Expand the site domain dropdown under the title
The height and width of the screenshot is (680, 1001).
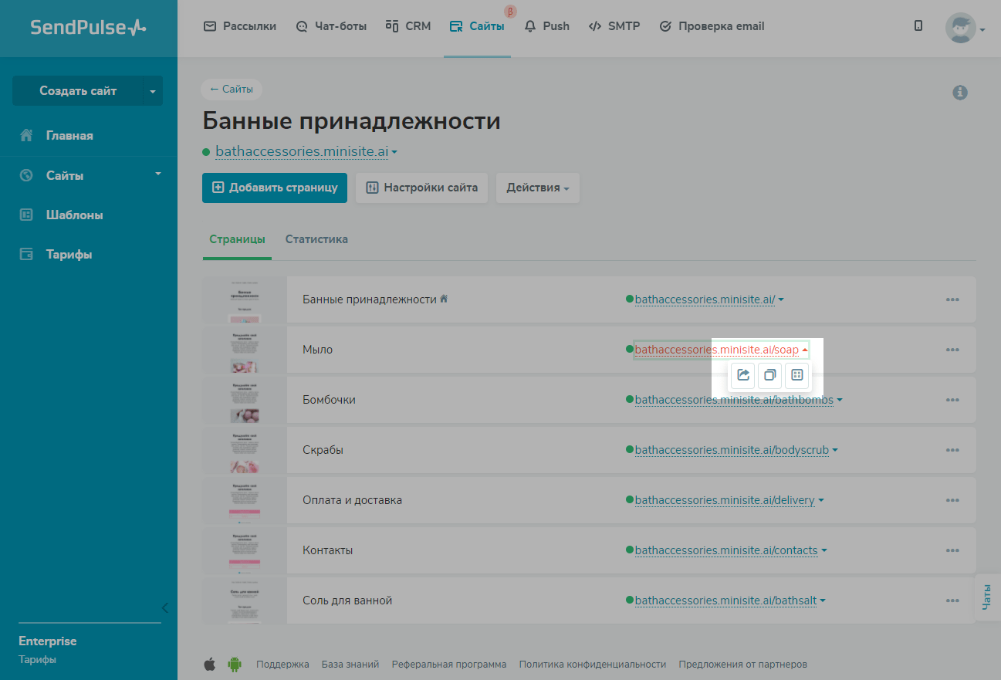click(394, 152)
